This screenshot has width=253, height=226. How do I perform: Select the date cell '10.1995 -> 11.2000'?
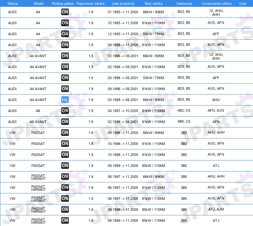123,23
